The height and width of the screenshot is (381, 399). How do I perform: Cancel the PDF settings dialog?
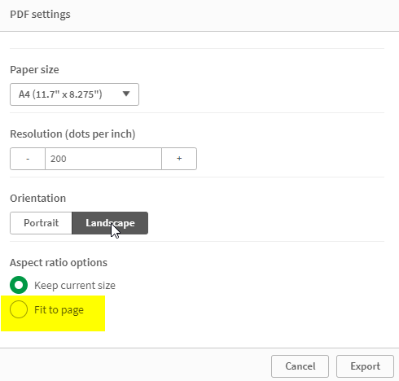tap(300, 366)
